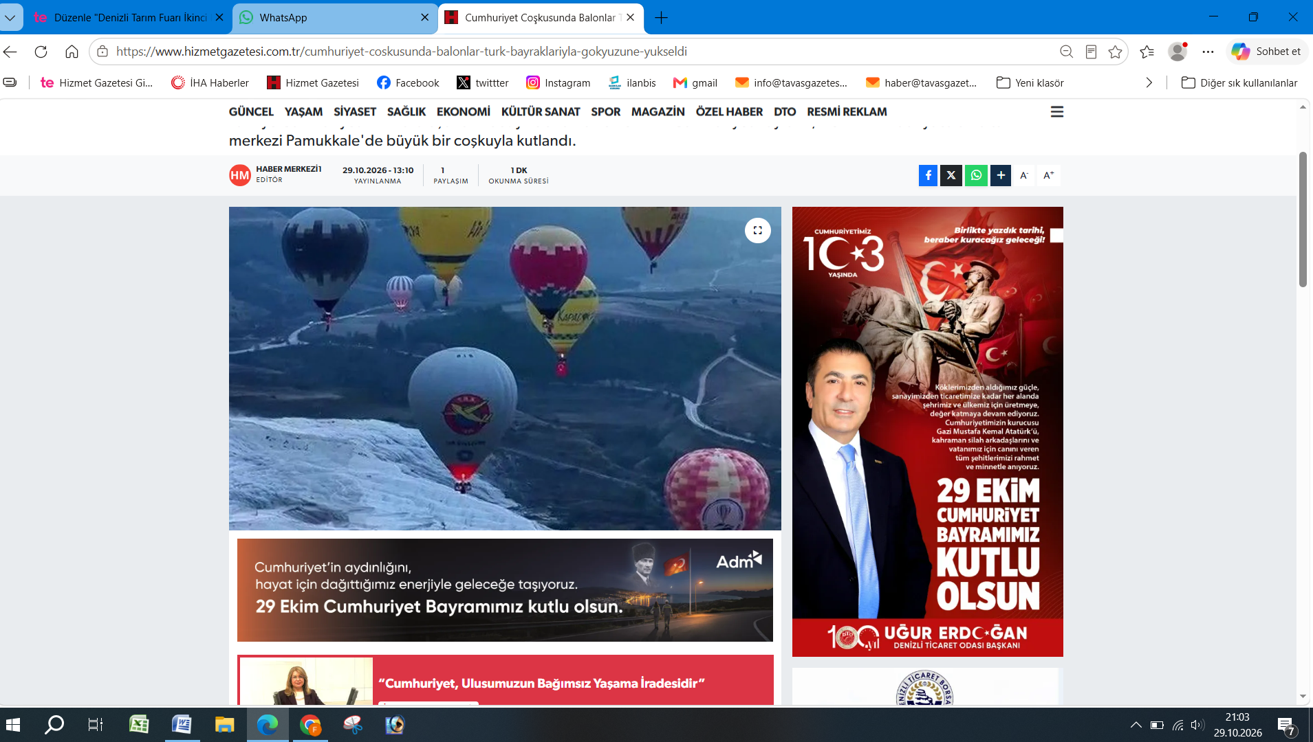Viewport: 1313px width, 742px height.
Task: Open a new browser tab
Action: 661,18
